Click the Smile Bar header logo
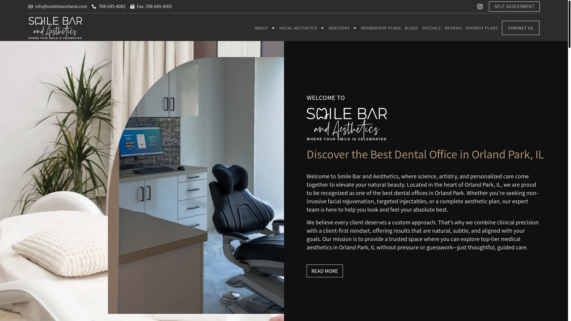The width and height of the screenshot is (571, 321). point(55,28)
